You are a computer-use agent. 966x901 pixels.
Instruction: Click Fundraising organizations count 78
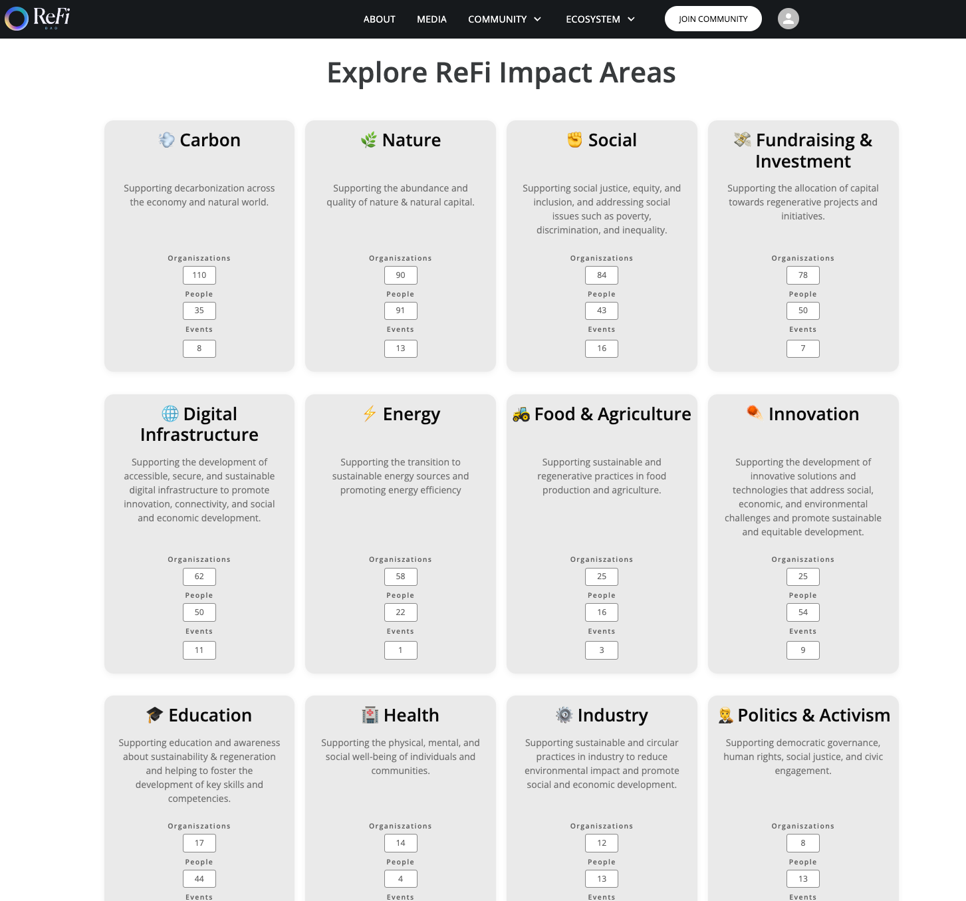click(x=803, y=275)
